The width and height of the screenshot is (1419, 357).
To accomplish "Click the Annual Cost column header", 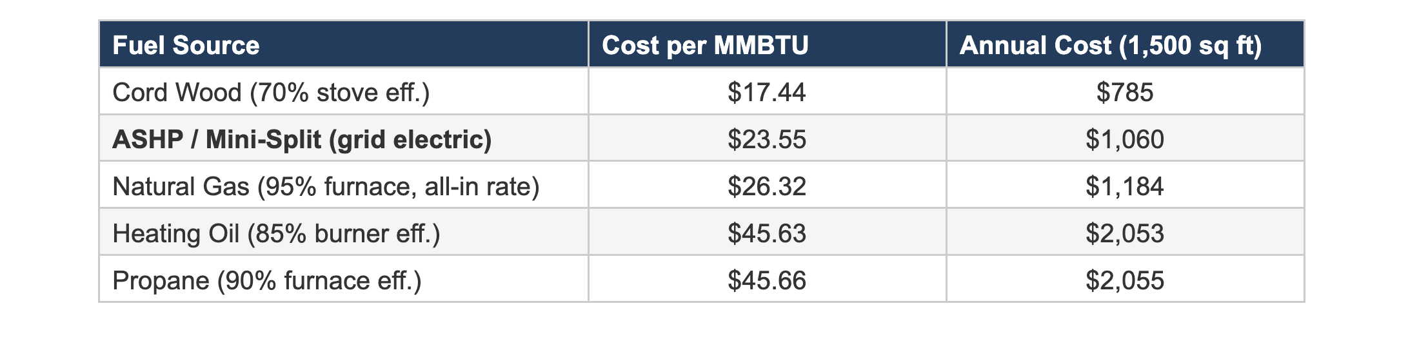I will (x=1110, y=45).
